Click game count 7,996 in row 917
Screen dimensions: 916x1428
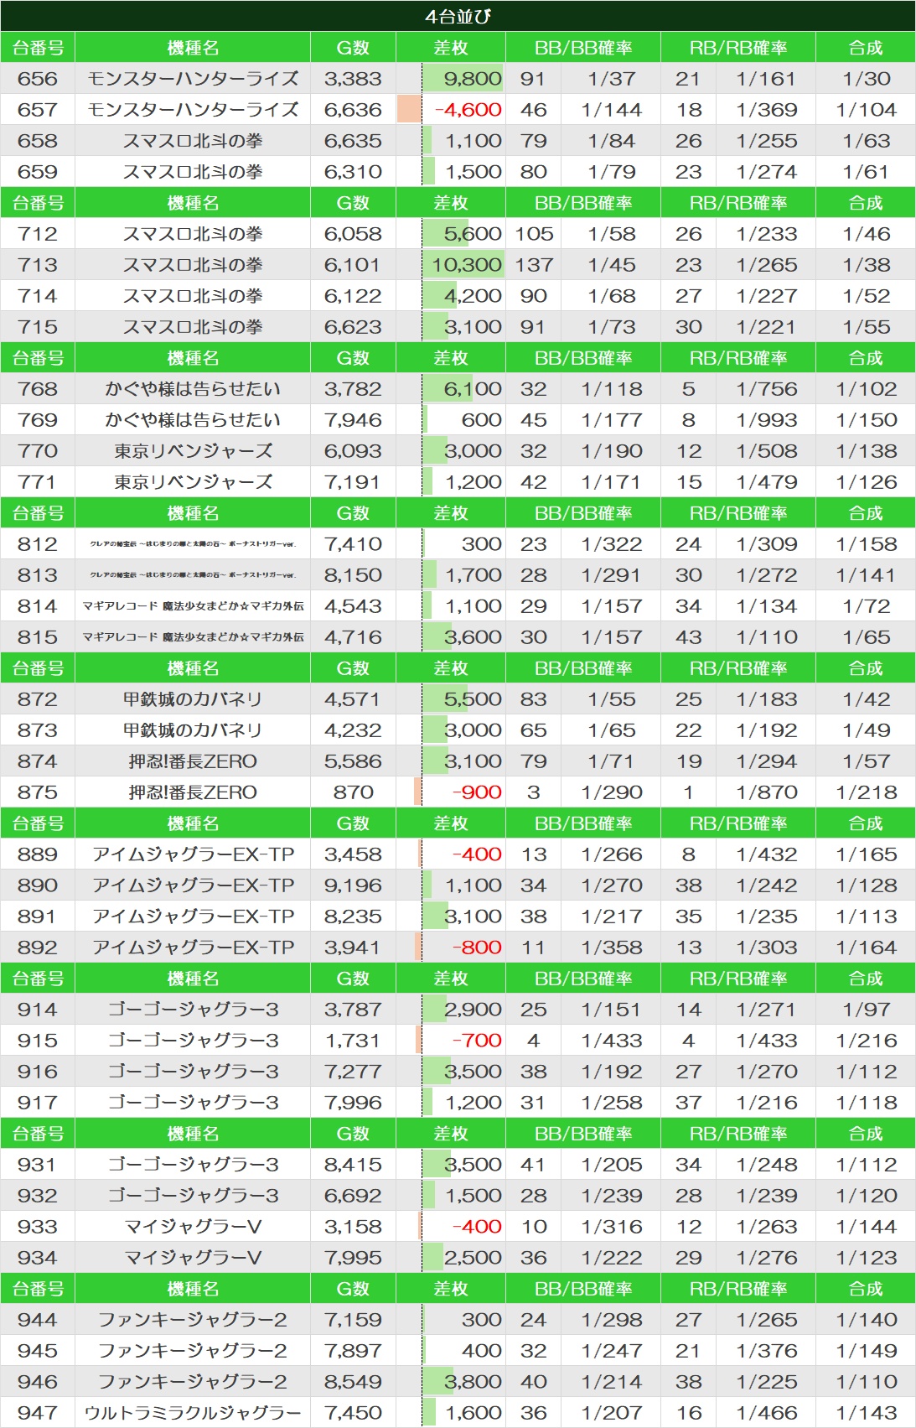pos(353,1103)
